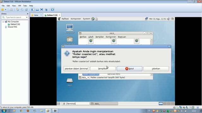Open the System menu in GNOME panel
The image size is (202, 113).
coord(86,19)
